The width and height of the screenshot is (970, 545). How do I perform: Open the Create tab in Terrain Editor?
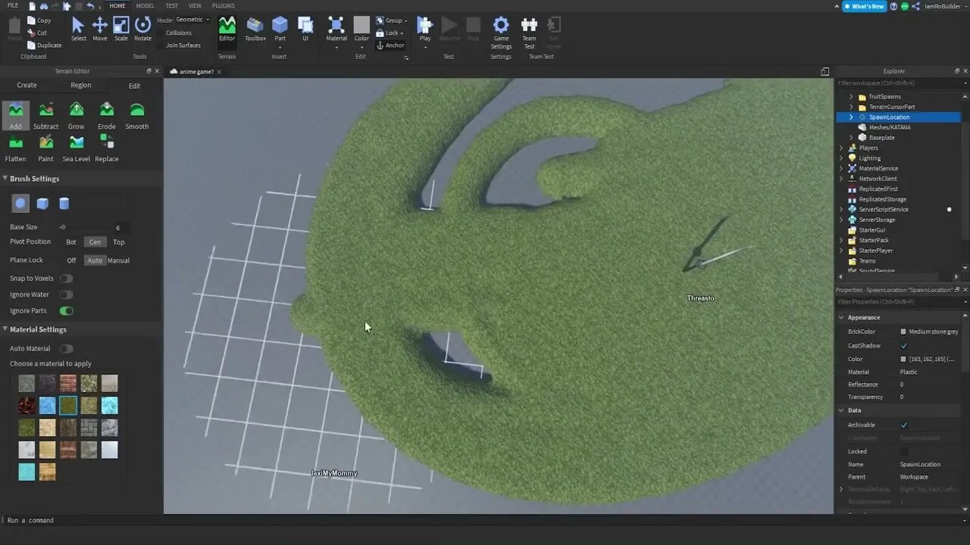[x=27, y=86]
